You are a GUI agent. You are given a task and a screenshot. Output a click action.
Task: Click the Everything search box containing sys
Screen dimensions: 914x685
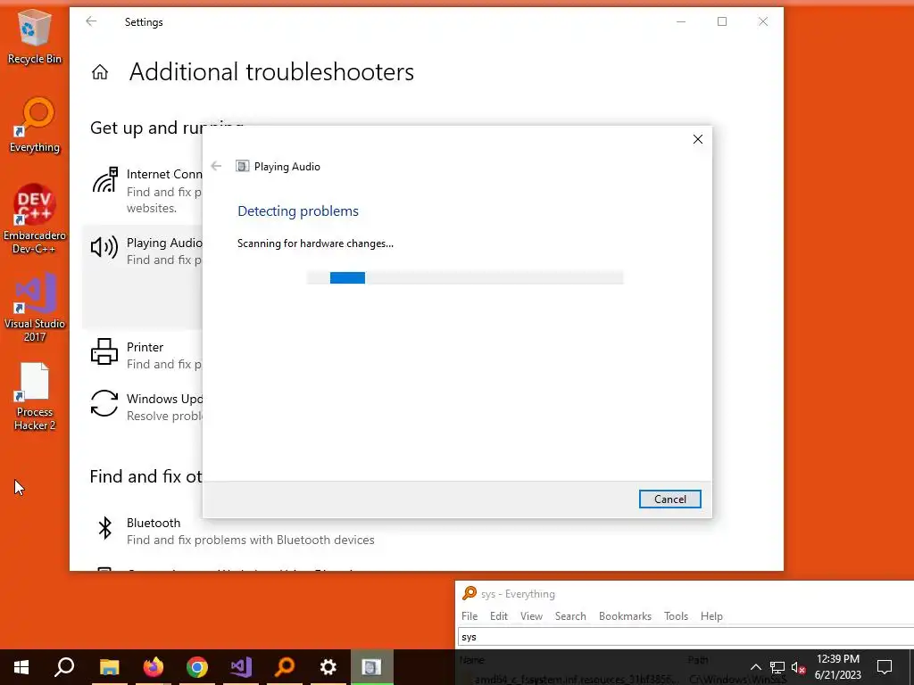coord(685,637)
